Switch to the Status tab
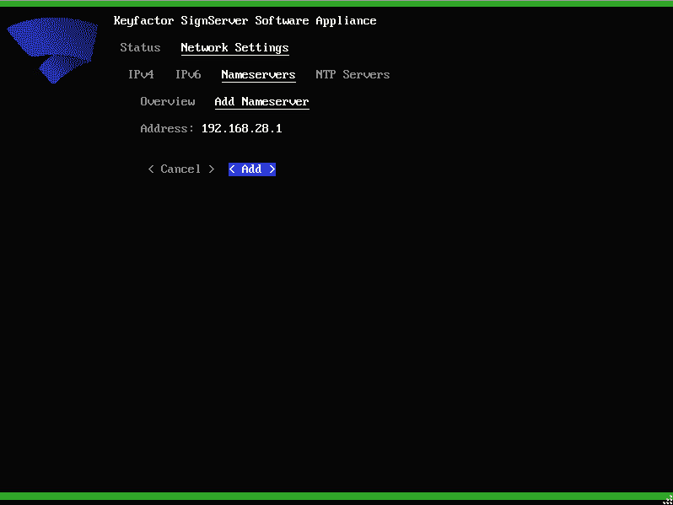The image size is (673, 505). pyautogui.click(x=140, y=48)
